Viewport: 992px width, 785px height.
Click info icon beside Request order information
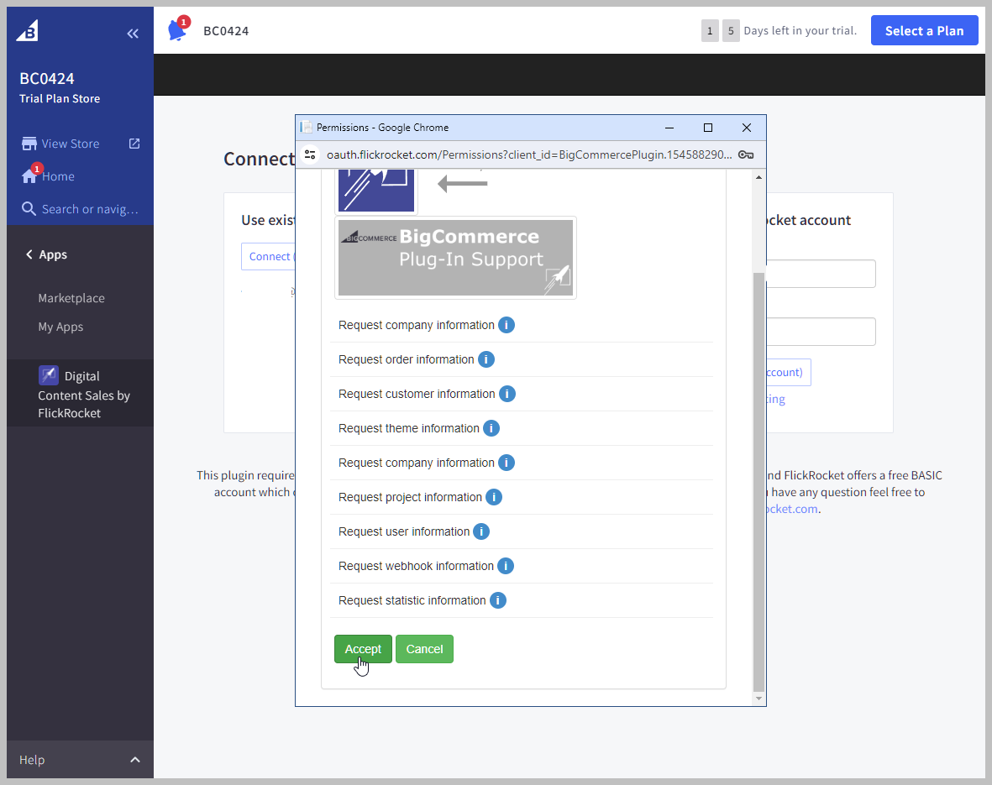click(x=486, y=359)
